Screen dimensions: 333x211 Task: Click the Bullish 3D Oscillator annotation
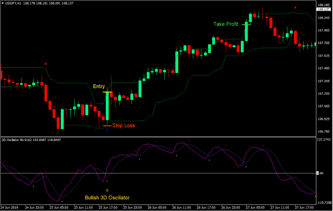107,197
